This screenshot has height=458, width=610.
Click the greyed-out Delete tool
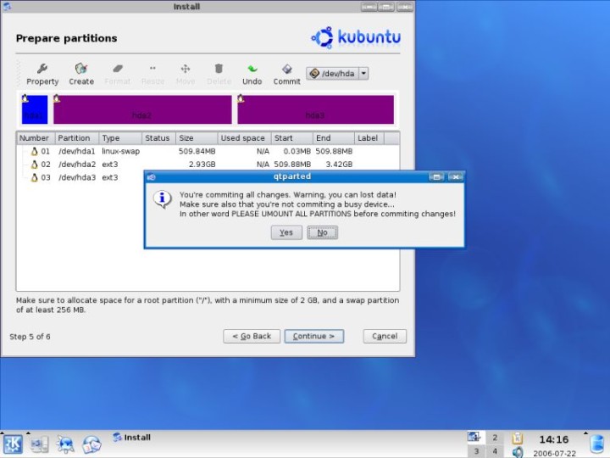point(219,74)
